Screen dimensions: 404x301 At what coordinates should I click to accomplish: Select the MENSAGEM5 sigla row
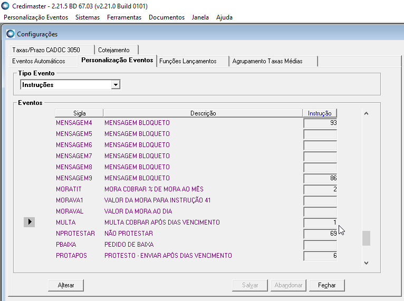(x=74, y=134)
